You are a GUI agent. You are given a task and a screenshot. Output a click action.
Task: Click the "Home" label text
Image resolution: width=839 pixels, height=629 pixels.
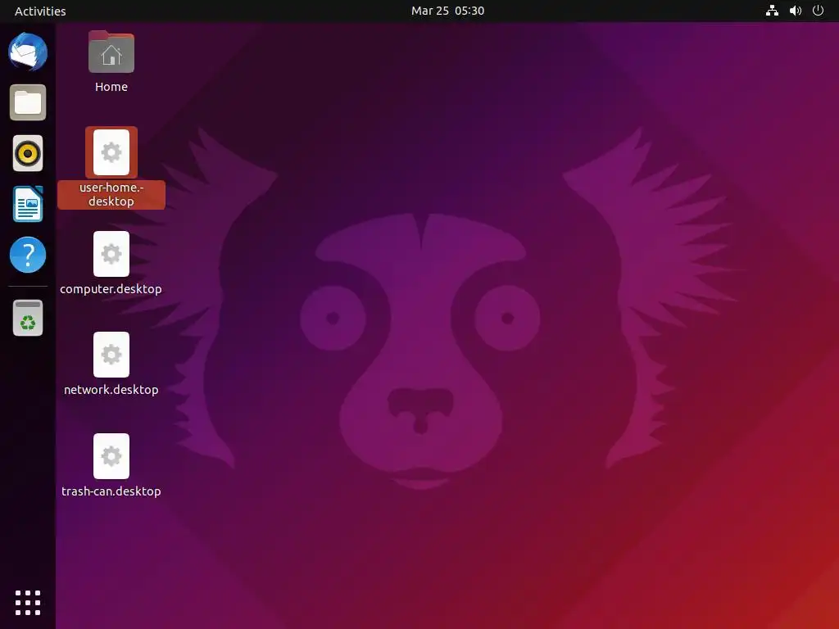111,87
